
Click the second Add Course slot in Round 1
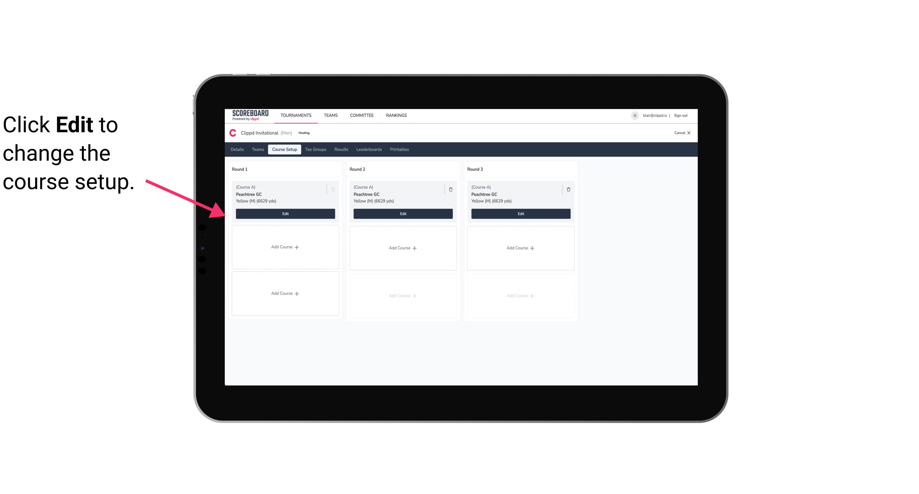pos(285,293)
